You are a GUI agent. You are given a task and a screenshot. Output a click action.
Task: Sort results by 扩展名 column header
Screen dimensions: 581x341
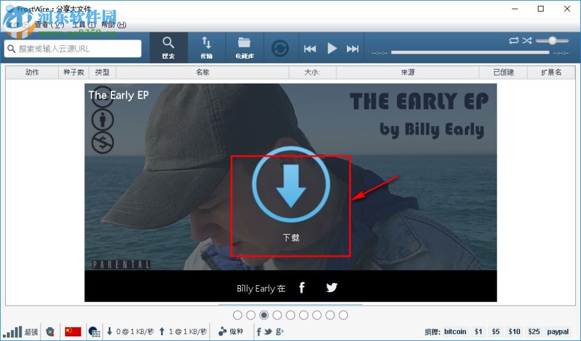click(551, 72)
